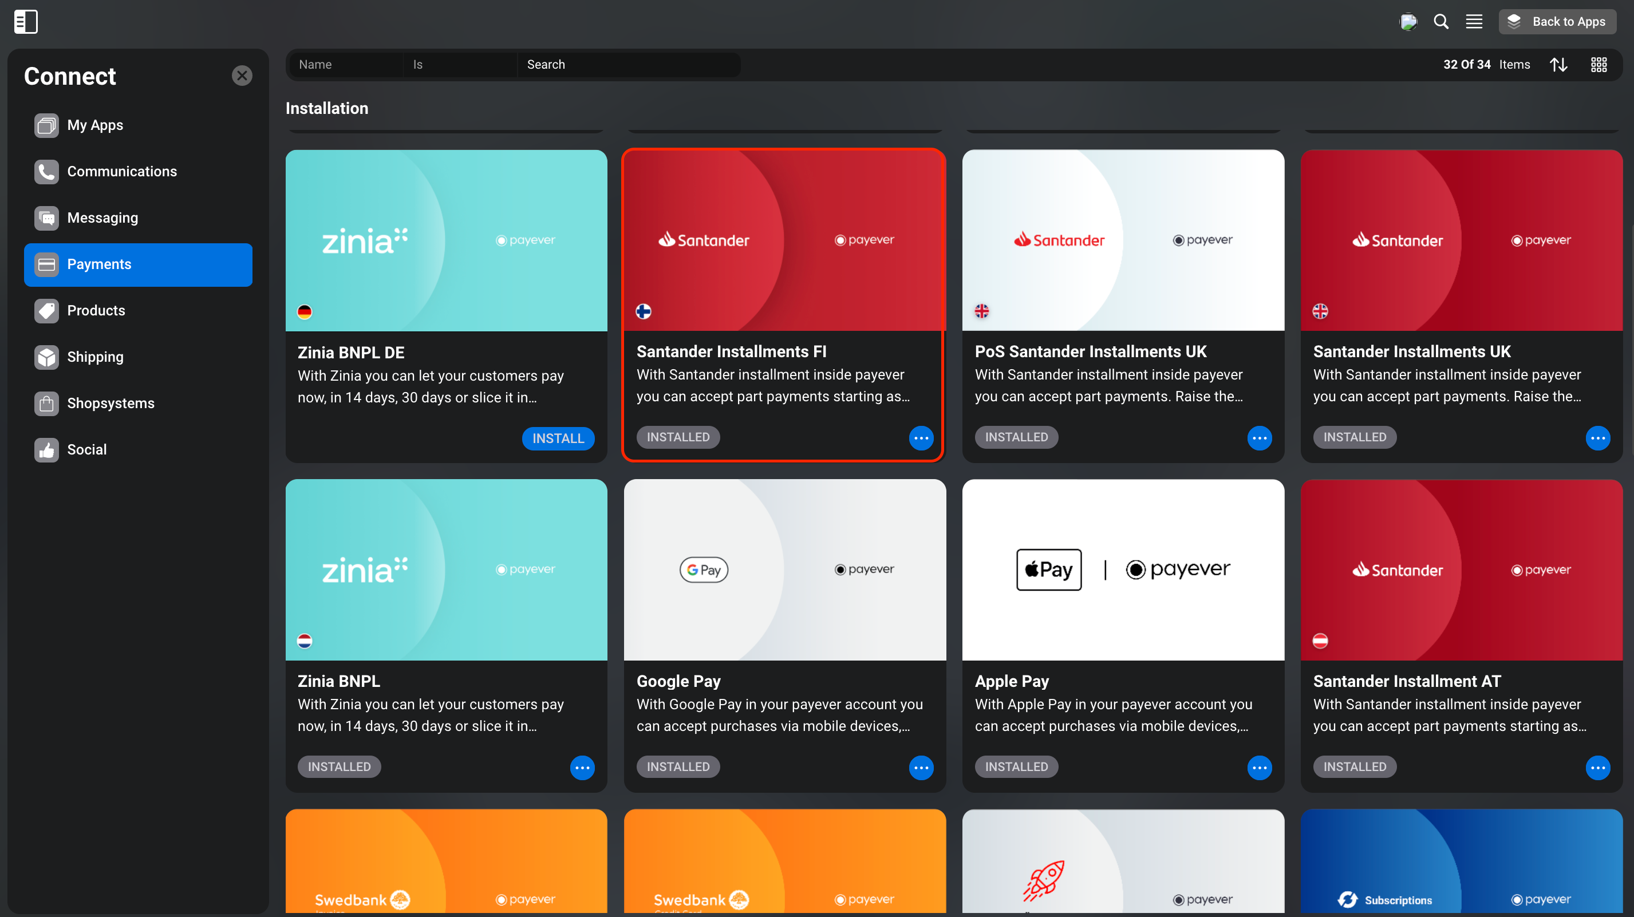Click the Products tag icon
The height and width of the screenshot is (917, 1634).
46,311
